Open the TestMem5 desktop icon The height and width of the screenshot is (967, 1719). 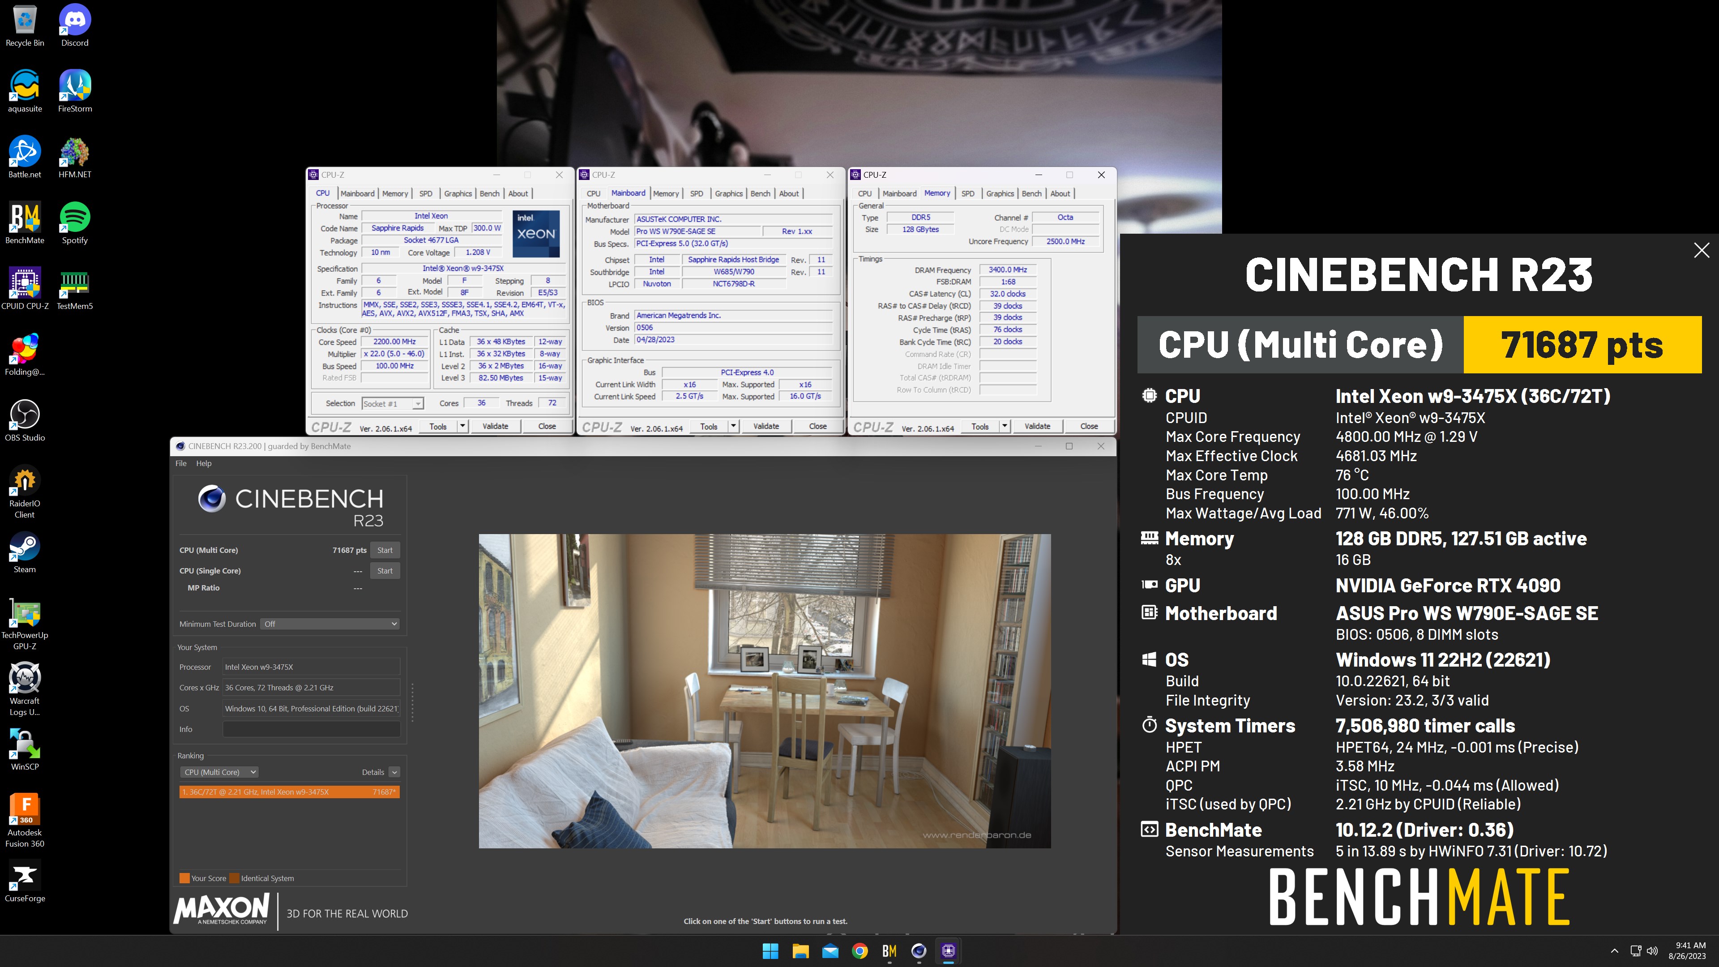75,290
